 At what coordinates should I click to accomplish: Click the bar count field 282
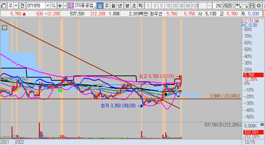click(218, 6)
